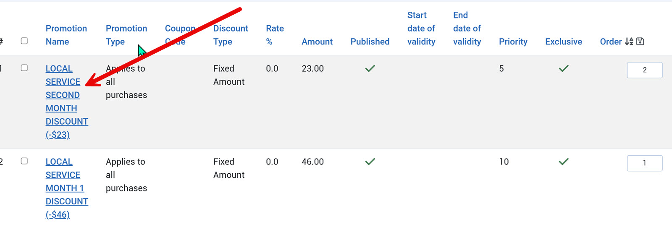Toggle Exclusive checkmark for second month discount

(563, 68)
